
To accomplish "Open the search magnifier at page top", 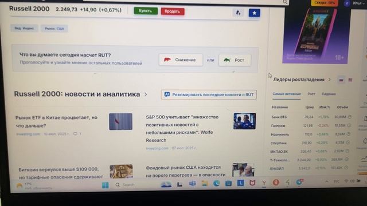I will pyautogui.click(x=285, y=2).
